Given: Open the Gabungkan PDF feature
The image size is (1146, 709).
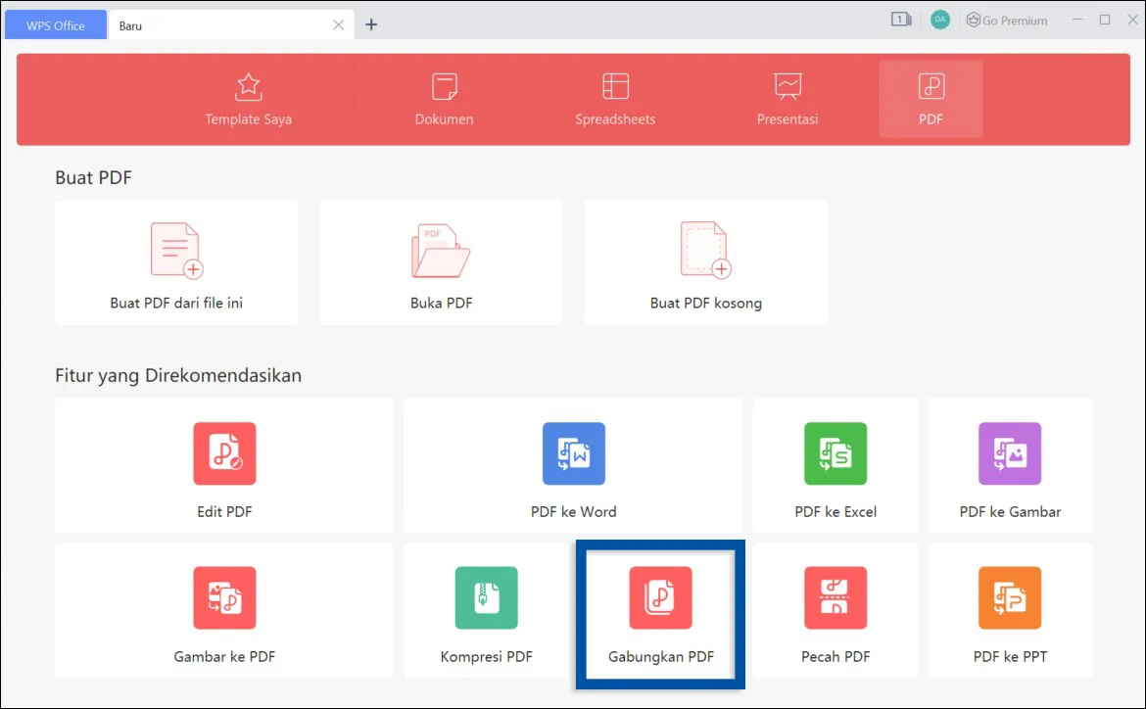Looking at the screenshot, I should [659, 610].
